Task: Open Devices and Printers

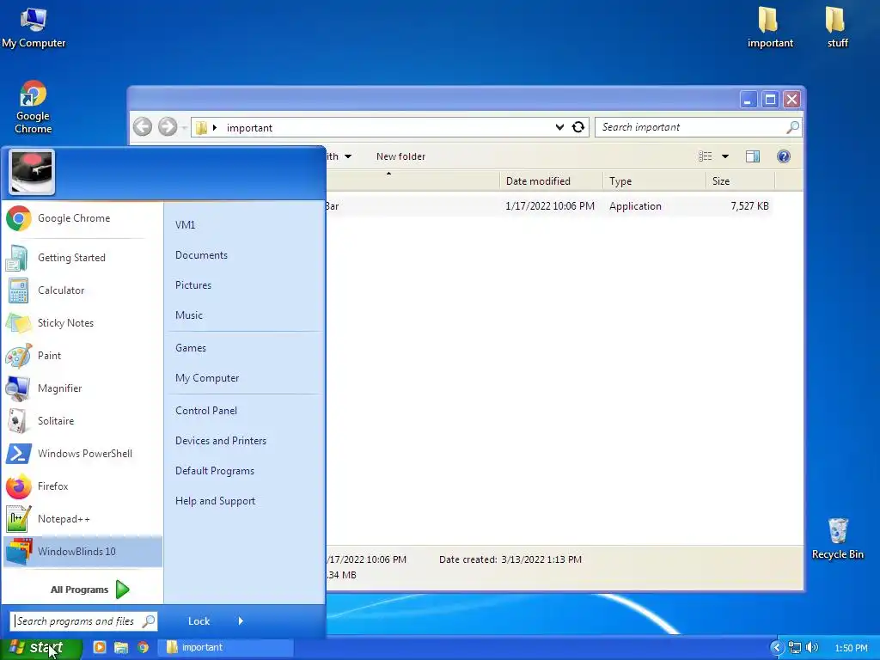Action: (x=221, y=441)
